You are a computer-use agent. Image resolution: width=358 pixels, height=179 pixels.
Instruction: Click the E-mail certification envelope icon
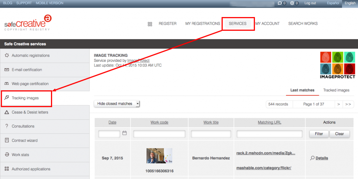pyautogui.click(x=7, y=70)
